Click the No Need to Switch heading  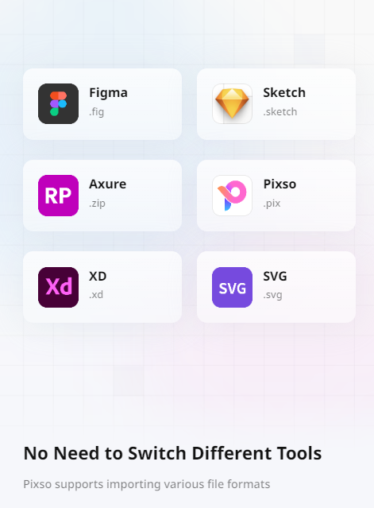pos(172,453)
